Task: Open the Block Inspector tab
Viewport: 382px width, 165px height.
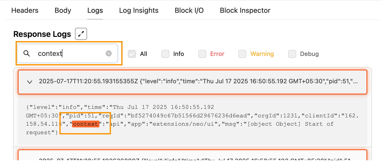Action: tap(245, 11)
